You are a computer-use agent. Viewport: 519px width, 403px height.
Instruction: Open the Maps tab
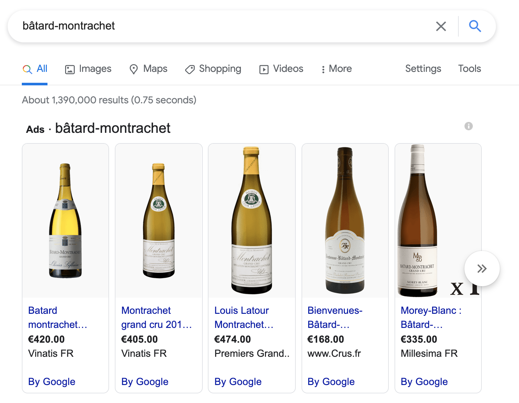(148, 69)
